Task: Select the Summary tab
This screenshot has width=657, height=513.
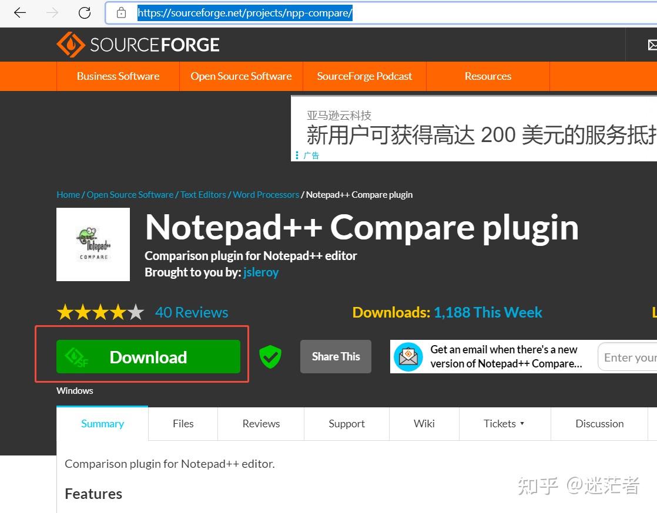Action: [x=102, y=423]
